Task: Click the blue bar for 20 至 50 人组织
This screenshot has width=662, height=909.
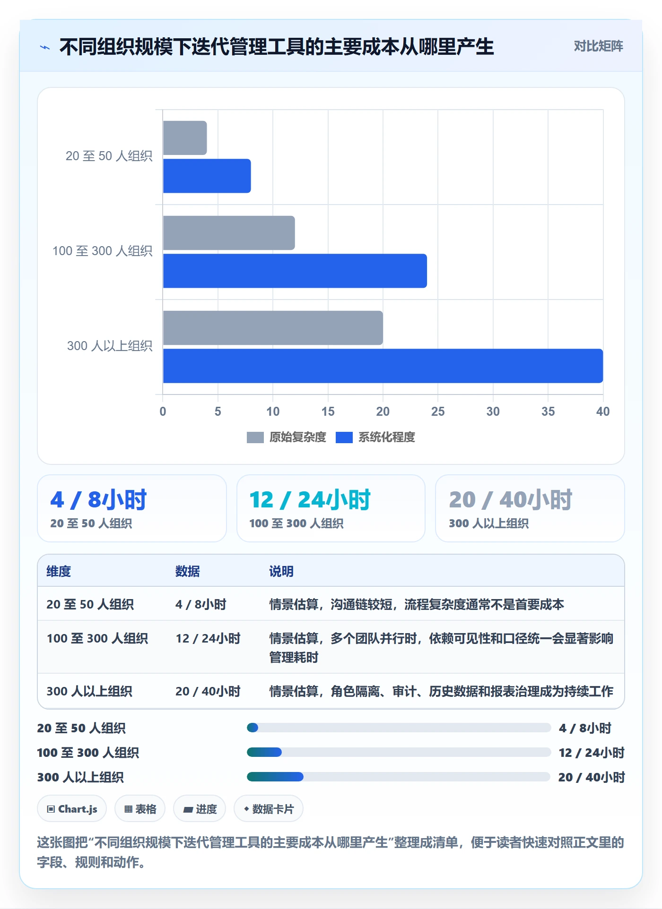Action: [207, 176]
